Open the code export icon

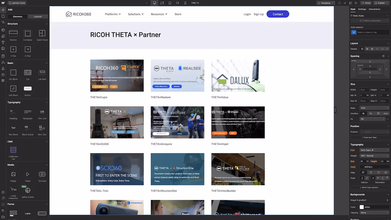[x=345, y=3]
